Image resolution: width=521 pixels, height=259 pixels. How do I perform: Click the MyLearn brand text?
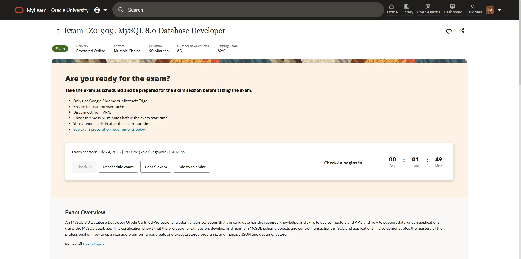coord(37,10)
